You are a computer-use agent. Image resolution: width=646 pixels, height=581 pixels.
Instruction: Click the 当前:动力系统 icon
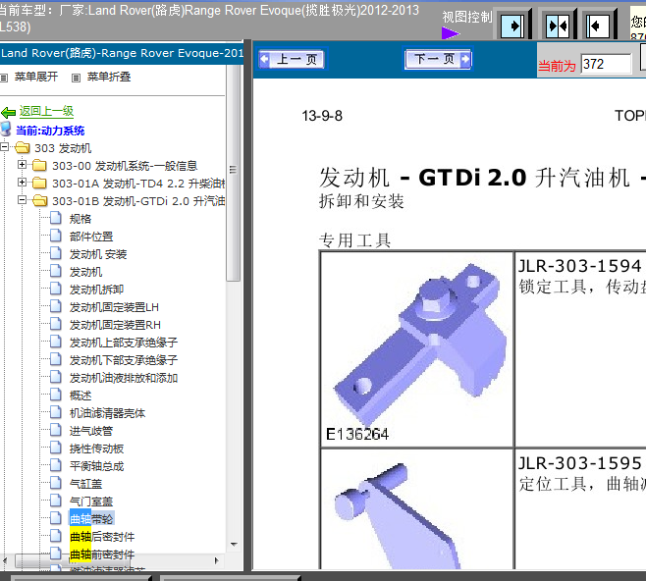tap(6, 130)
